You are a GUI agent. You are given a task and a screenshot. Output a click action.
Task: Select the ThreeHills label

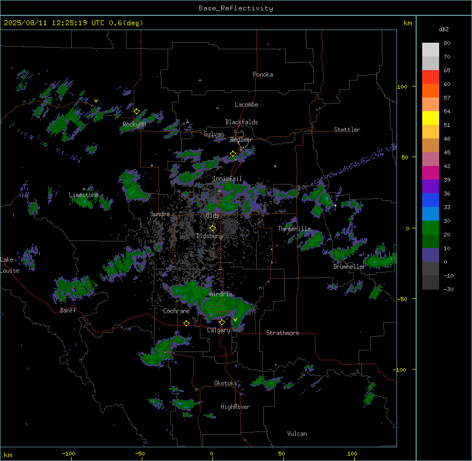[294, 229]
